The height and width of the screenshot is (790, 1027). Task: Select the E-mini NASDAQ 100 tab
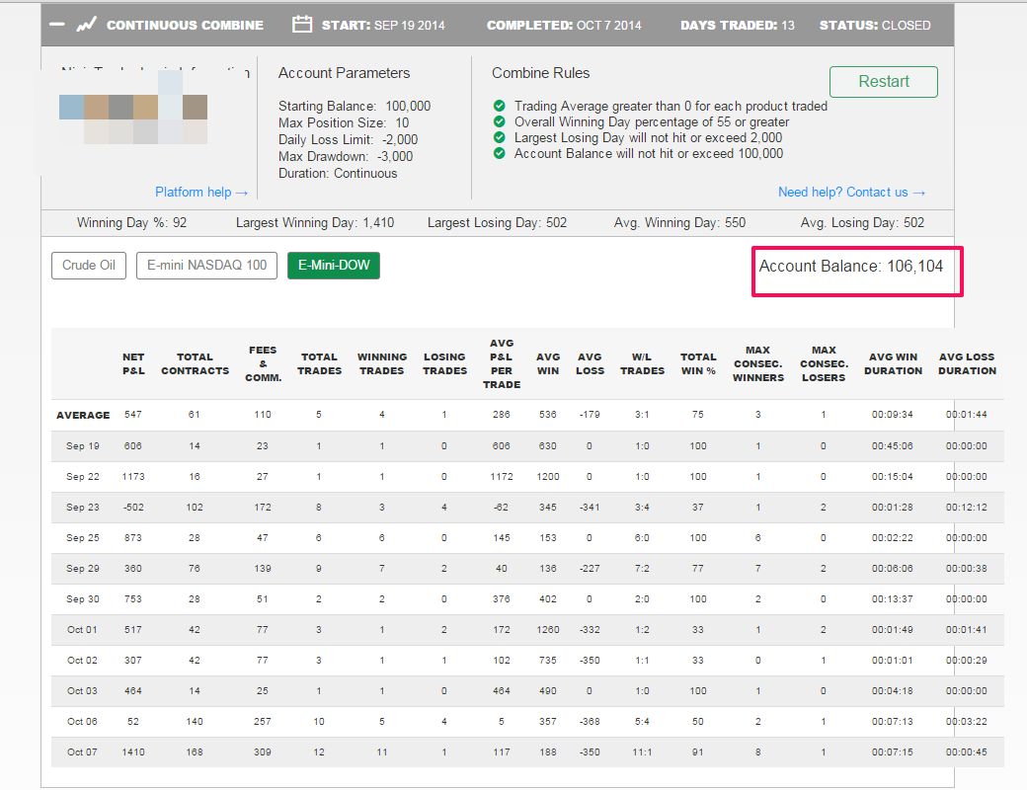click(x=207, y=266)
